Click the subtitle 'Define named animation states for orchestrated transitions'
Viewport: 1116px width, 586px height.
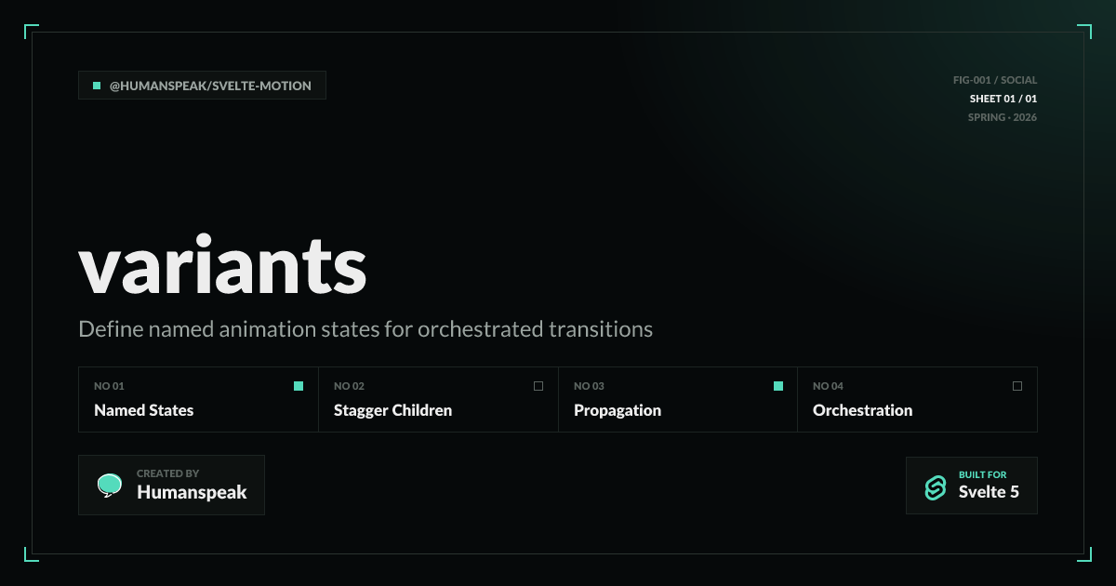click(x=365, y=329)
